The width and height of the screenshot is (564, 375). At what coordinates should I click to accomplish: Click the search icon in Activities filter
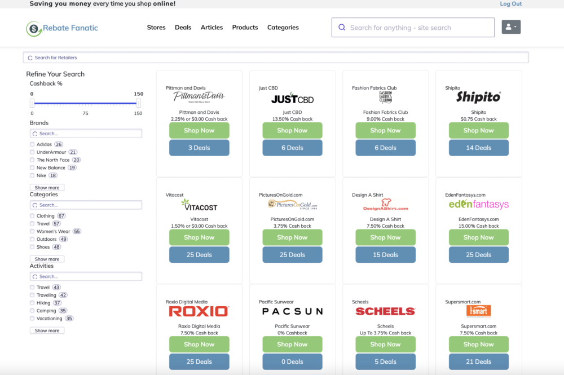click(35, 277)
